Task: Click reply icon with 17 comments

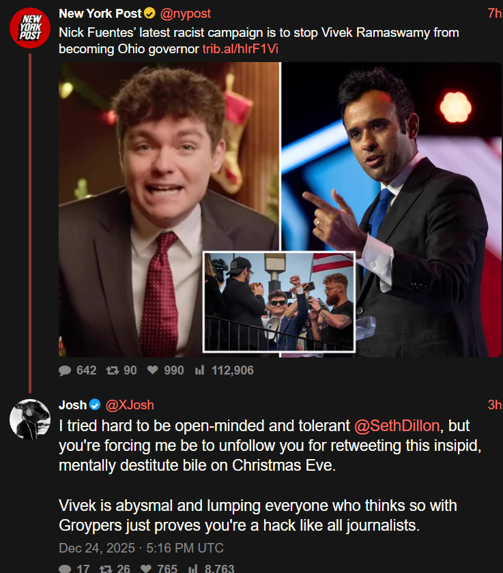Action: point(65,569)
